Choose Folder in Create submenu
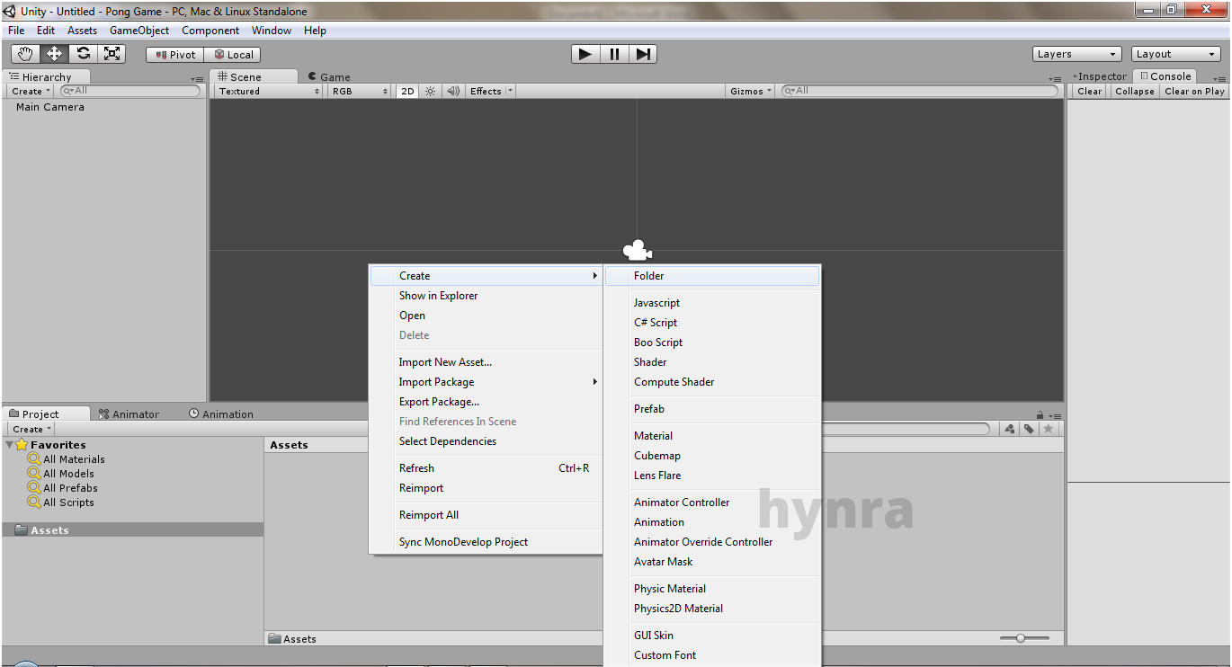 coord(712,276)
